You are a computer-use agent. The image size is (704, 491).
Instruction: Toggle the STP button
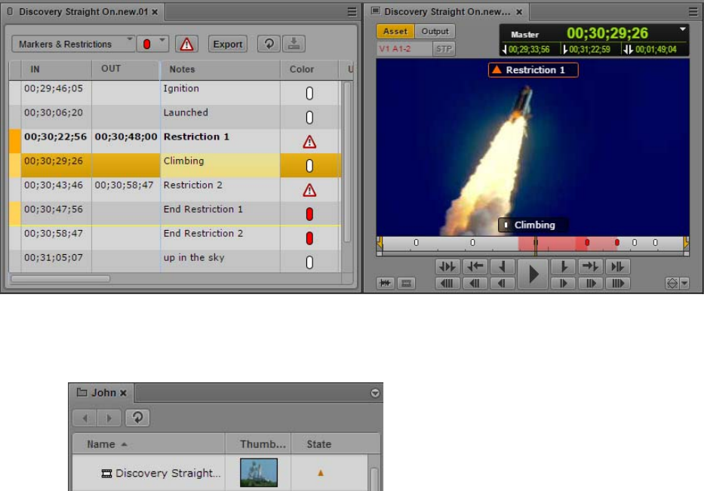click(x=444, y=49)
